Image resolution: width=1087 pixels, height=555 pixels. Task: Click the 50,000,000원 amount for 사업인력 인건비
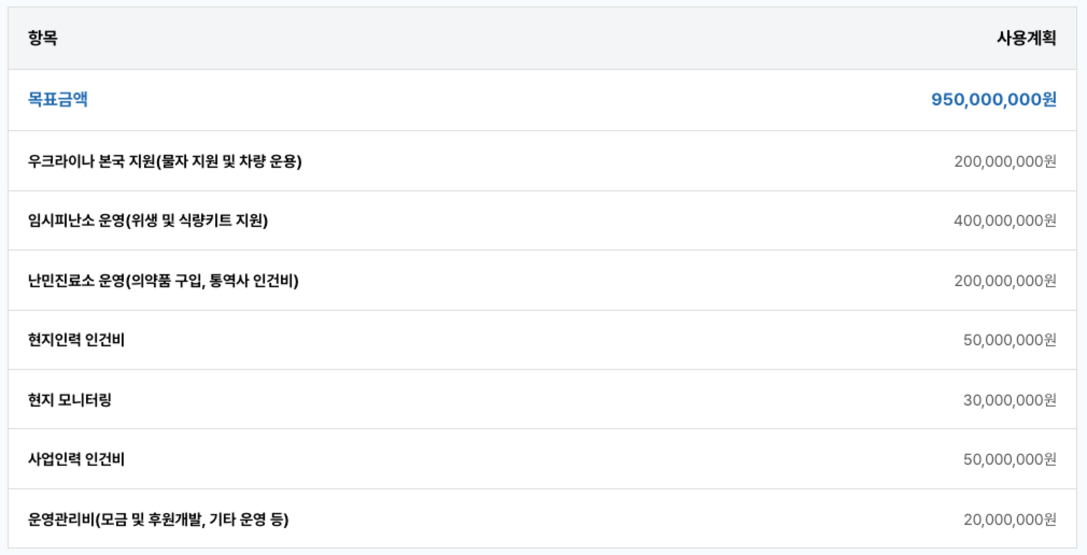tap(1010, 459)
